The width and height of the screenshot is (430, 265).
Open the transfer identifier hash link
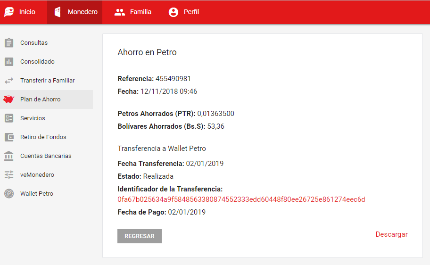[x=241, y=199]
